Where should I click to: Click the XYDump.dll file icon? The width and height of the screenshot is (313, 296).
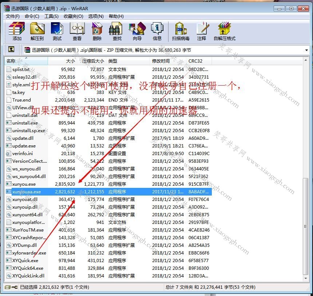[x=9, y=245]
